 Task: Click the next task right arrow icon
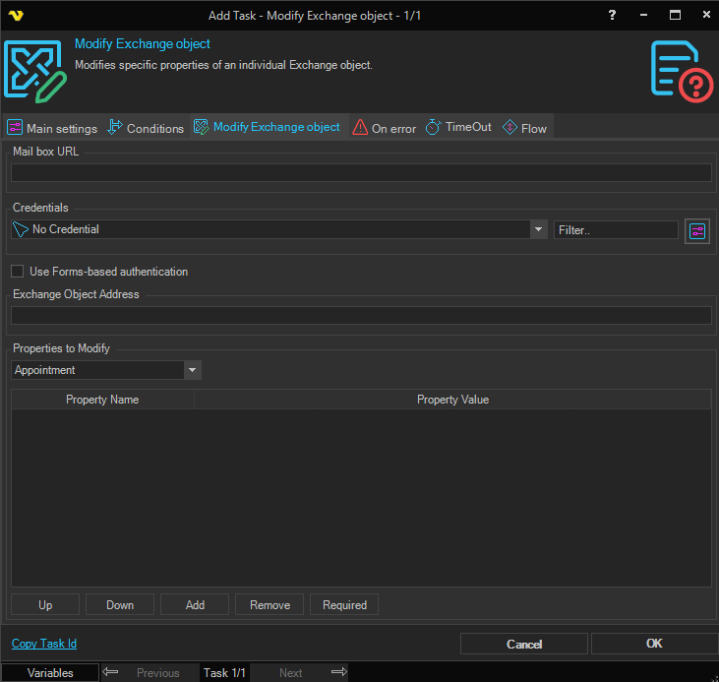point(338,672)
